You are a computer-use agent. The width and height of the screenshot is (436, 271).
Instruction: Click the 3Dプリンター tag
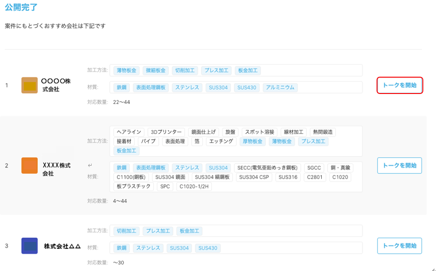[167, 132]
